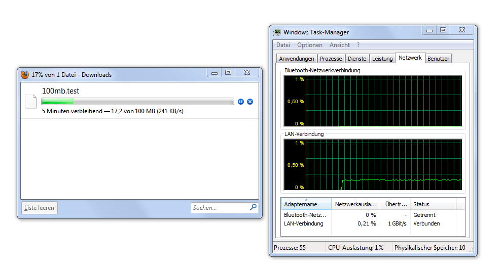Sort by the Adaptername column header

click(x=306, y=204)
